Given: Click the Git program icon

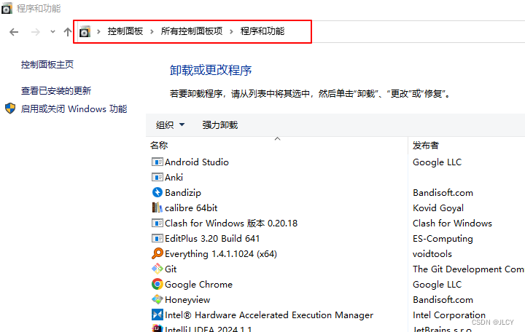Looking at the screenshot, I should [157, 269].
